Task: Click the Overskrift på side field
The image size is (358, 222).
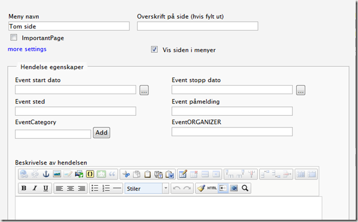Action: pyautogui.click(x=198, y=26)
